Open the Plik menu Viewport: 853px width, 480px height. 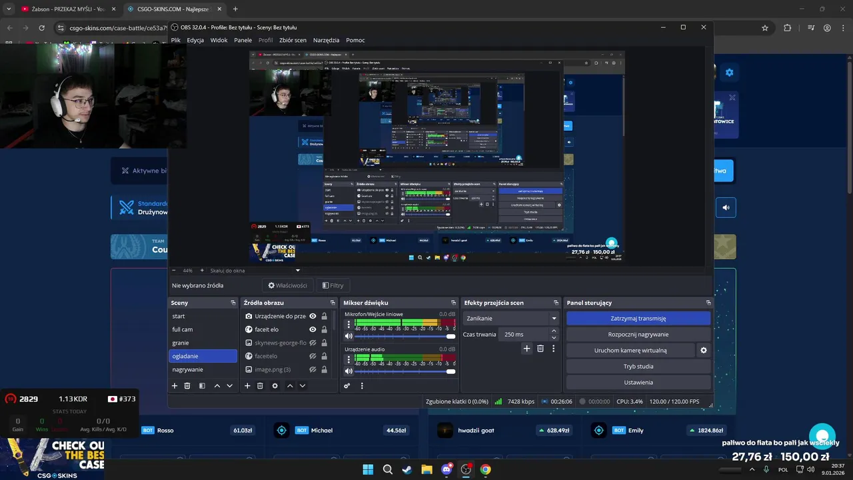pyautogui.click(x=176, y=40)
